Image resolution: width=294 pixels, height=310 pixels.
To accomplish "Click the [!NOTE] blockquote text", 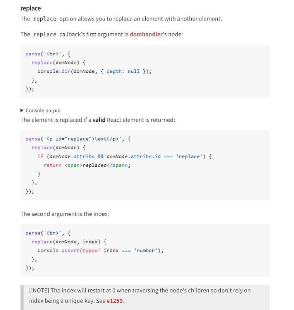I will (x=140, y=296).
